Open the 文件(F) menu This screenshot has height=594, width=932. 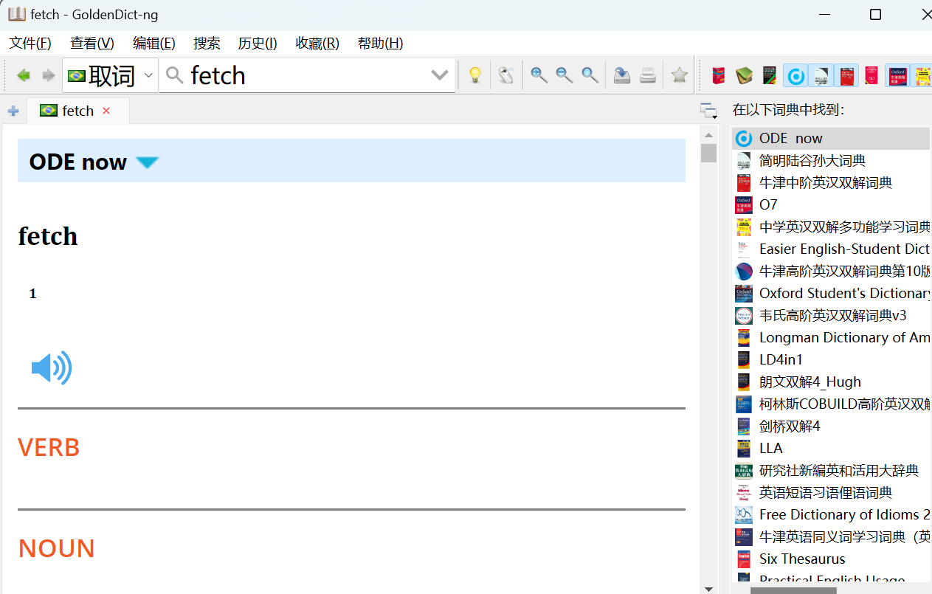point(30,43)
